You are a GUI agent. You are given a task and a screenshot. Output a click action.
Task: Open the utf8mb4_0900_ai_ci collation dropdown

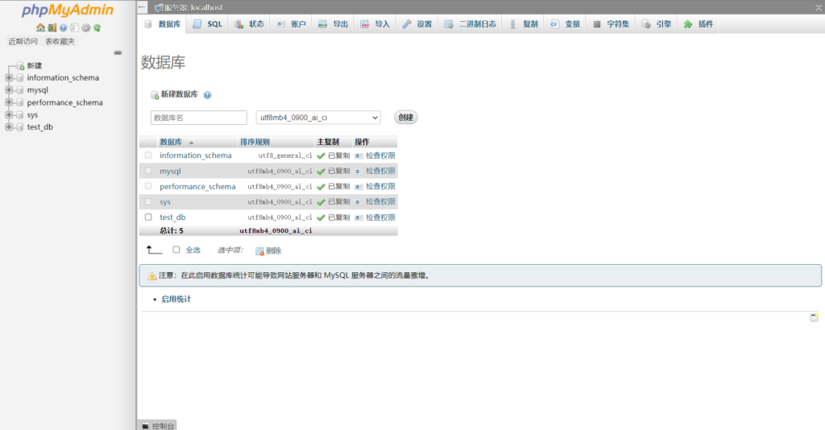tap(317, 118)
